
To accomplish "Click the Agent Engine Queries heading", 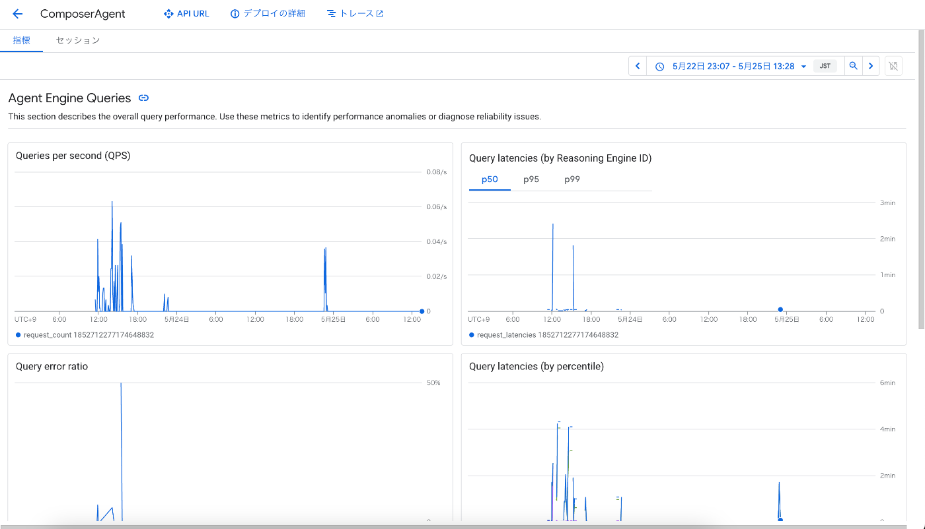I will tap(70, 98).
